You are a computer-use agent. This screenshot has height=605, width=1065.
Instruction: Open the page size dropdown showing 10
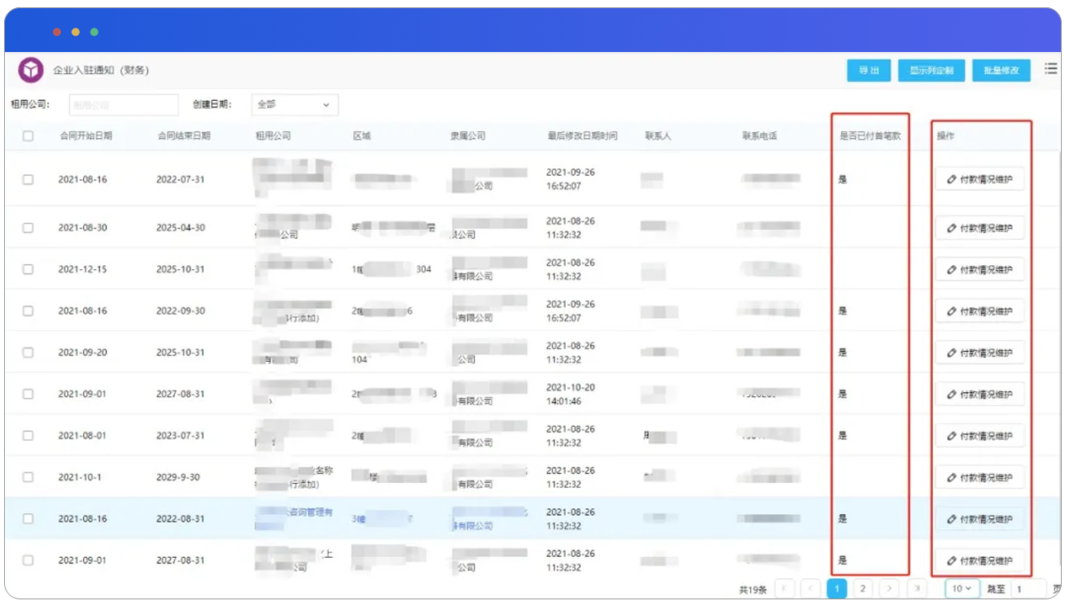tap(962, 588)
